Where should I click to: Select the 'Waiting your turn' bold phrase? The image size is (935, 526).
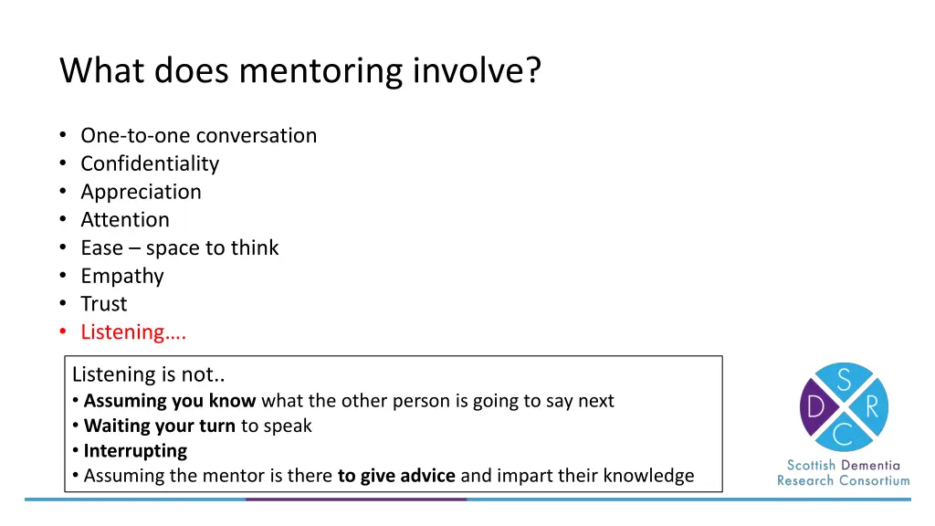coord(160,426)
